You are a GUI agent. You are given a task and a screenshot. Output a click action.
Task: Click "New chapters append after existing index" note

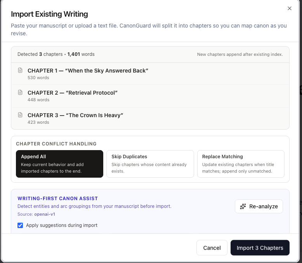point(240,54)
